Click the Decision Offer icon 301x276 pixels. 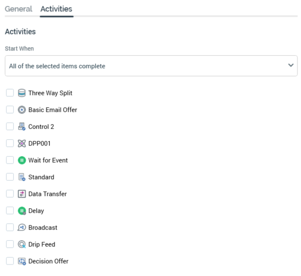(21, 261)
